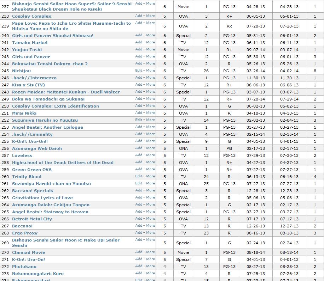
Task: Click Add for Youjuu Toshi
Action: click(139, 49)
